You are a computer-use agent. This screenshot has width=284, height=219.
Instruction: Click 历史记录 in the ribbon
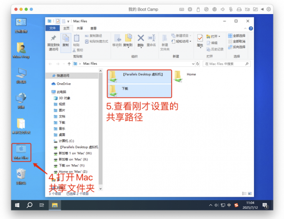pos(215,49)
